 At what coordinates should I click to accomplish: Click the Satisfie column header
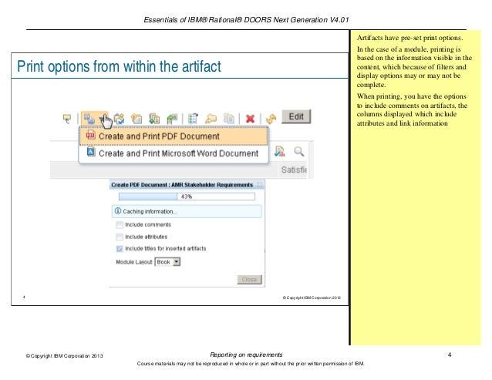[294, 170]
